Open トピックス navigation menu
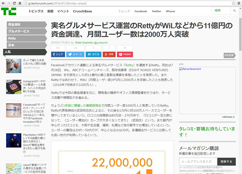This screenshot has width=242, height=174. coord(36,11)
